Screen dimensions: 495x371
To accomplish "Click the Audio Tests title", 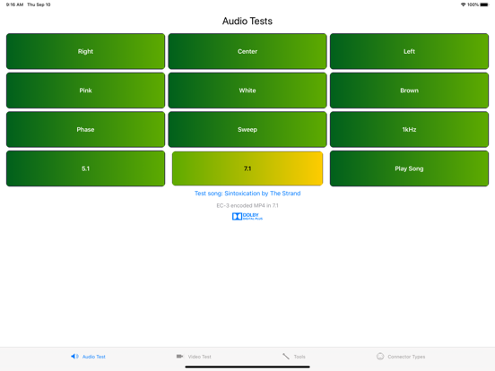I will tap(247, 21).
